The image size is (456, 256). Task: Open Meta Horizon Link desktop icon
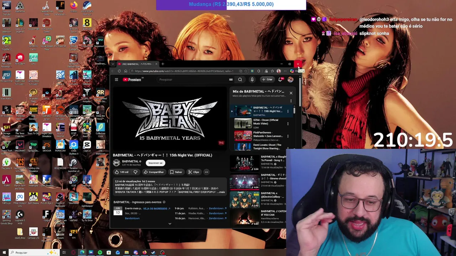point(20,200)
